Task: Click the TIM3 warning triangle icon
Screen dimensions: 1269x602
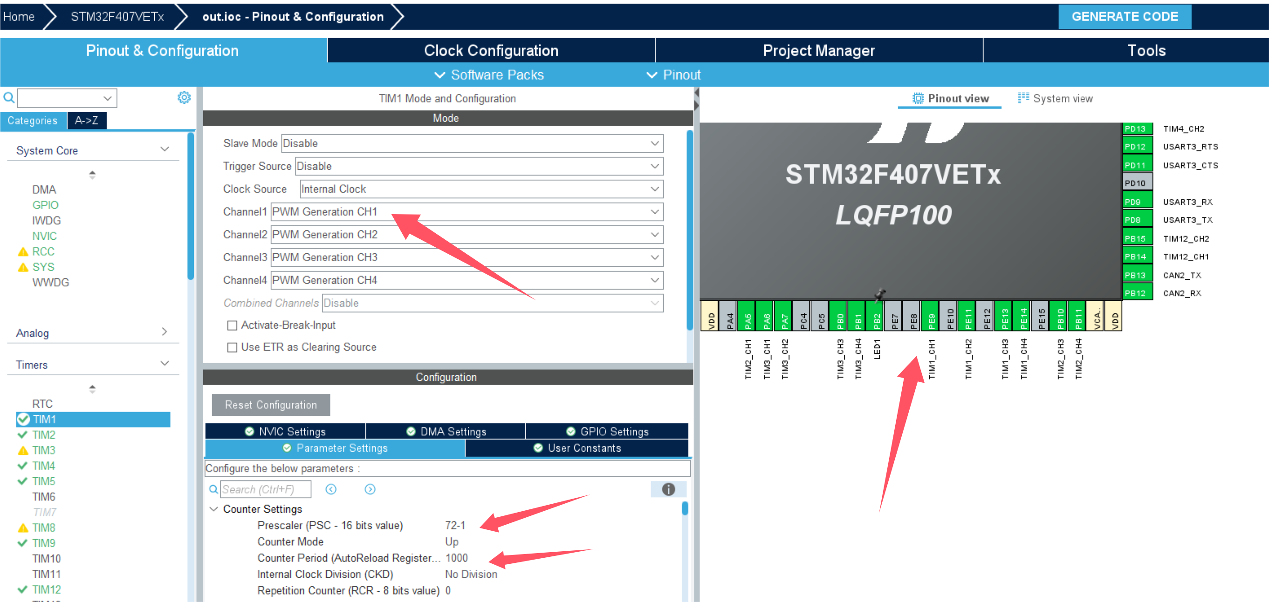Action: pos(23,450)
